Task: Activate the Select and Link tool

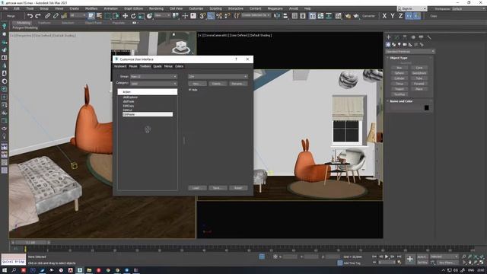Action: 47,16
